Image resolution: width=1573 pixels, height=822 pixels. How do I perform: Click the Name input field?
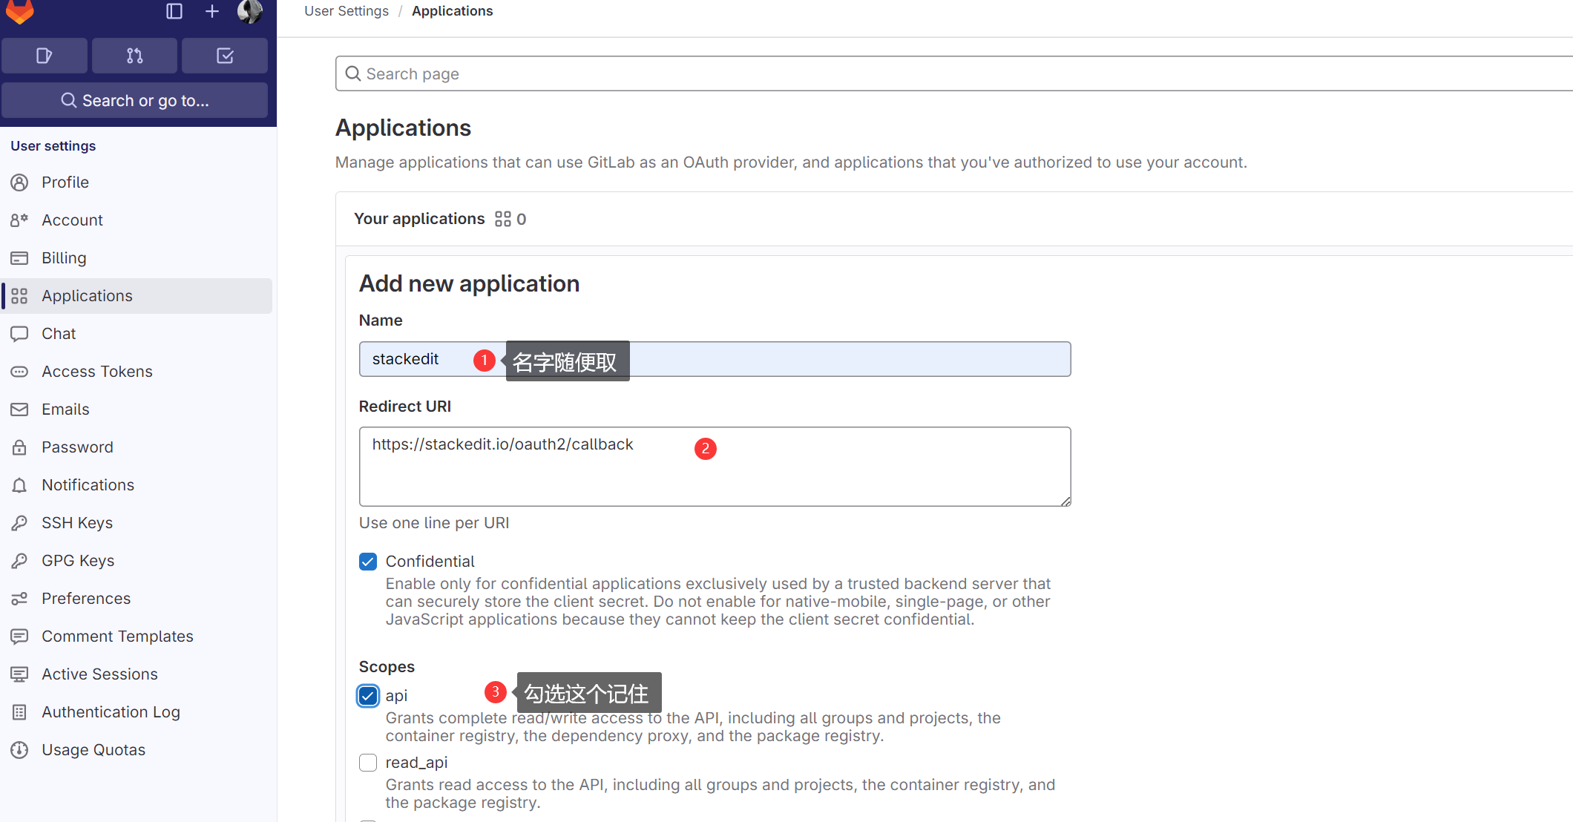(x=715, y=359)
